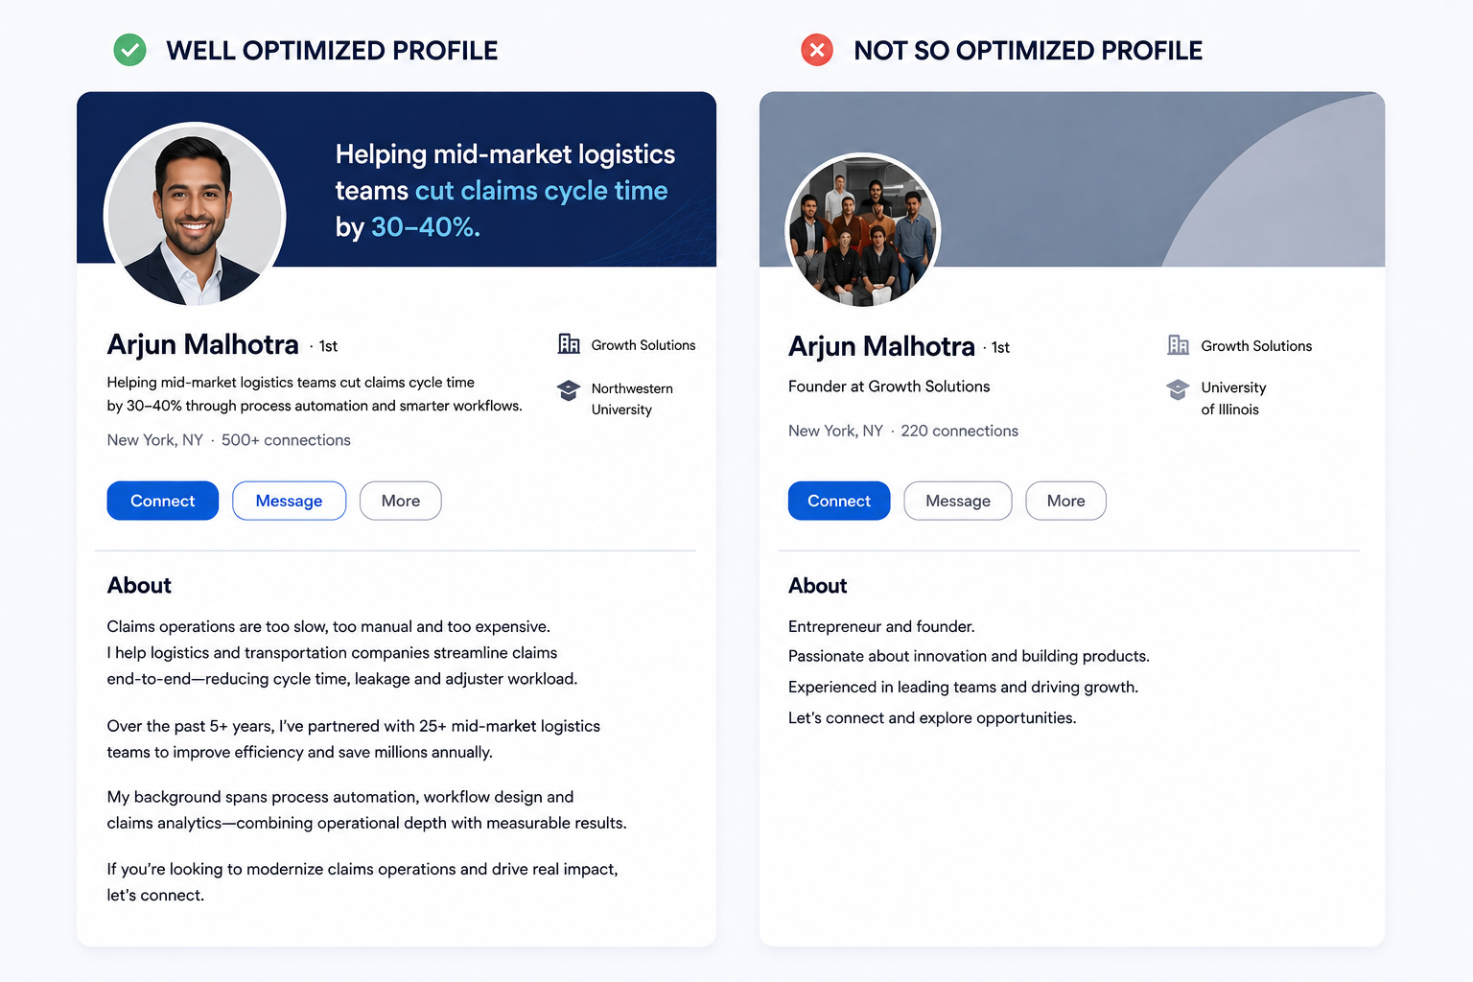This screenshot has height=982, width=1473.
Task: Click the paragraph starting 'My background spans process automation'
Action: click(366, 809)
